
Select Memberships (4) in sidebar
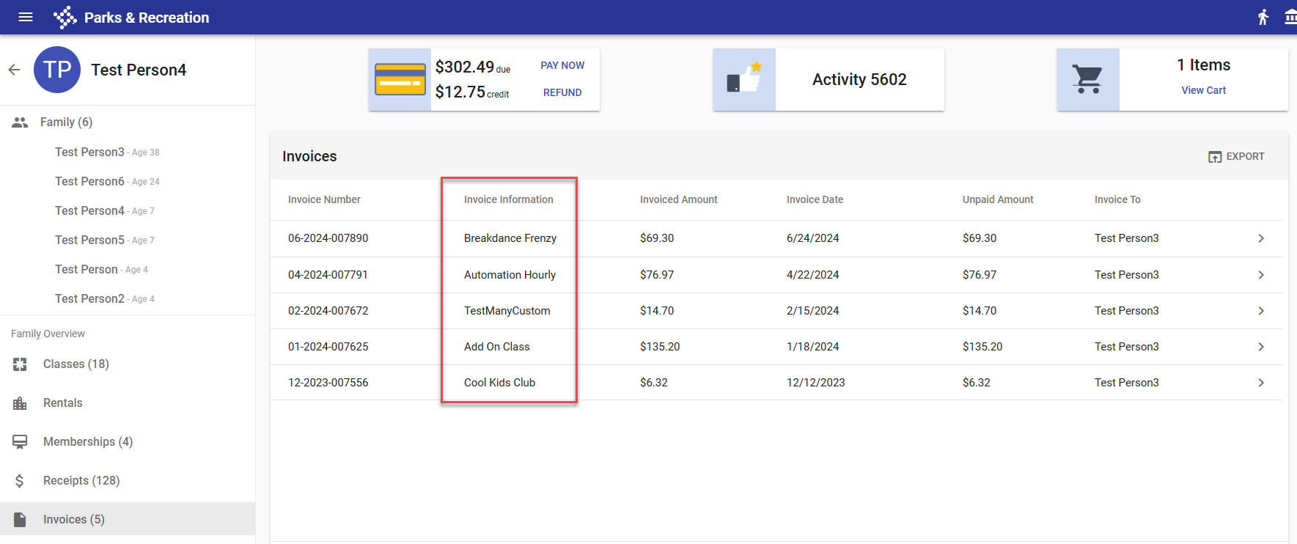click(87, 441)
